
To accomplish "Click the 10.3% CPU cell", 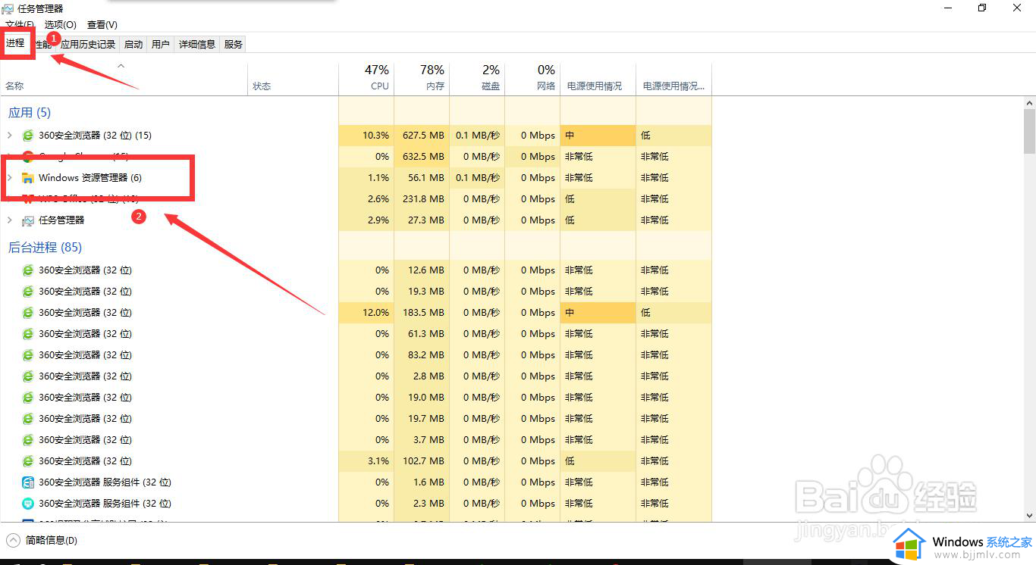I will pos(366,136).
